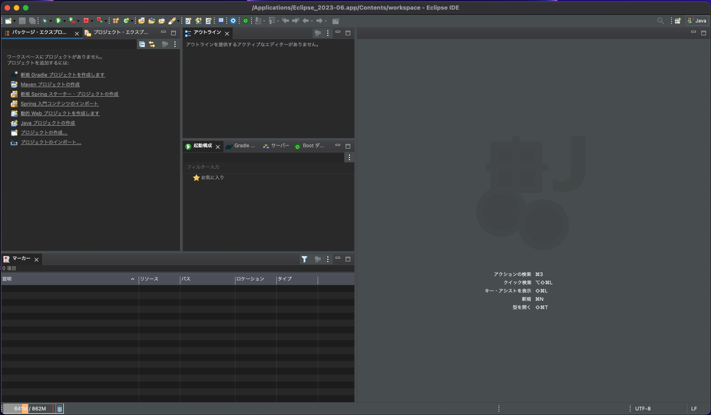The image size is (711, 415).
Task: Click the Open Perspective icon
Action: click(677, 21)
